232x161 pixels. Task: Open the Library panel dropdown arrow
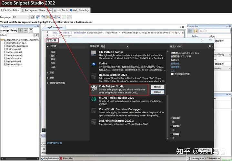point(35,26)
